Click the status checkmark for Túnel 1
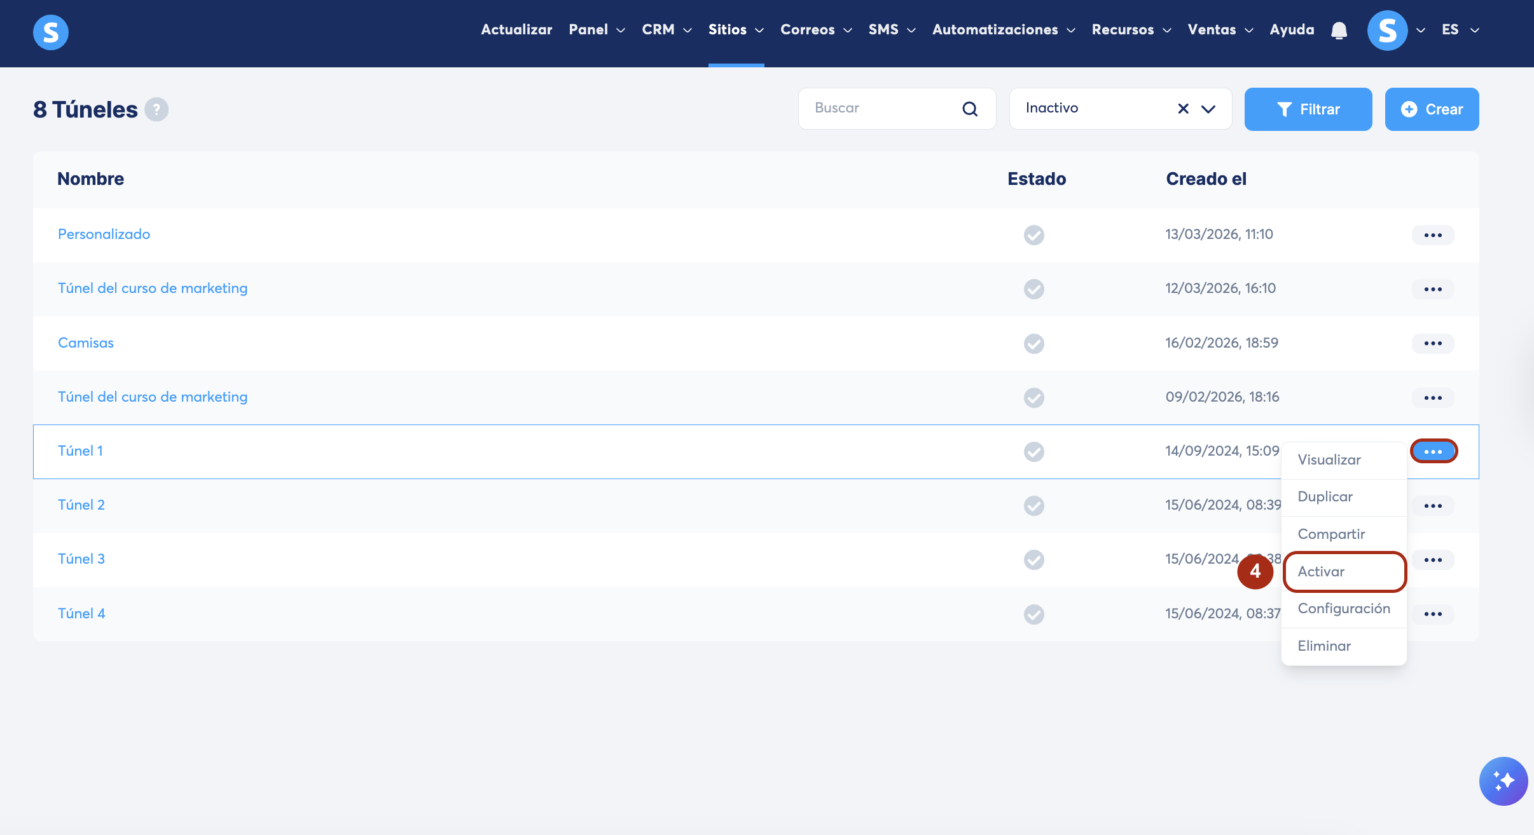This screenshot has height=835, width=1534. (x=1033, y=452)
